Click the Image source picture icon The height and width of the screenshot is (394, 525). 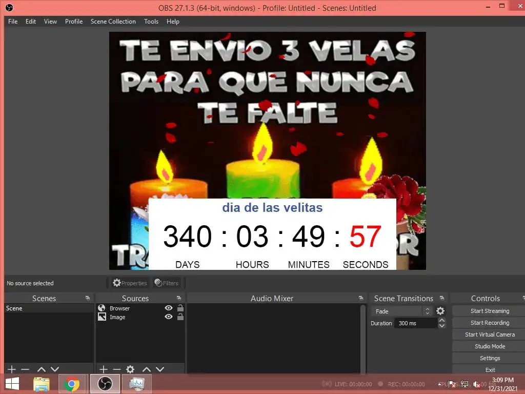102,317
